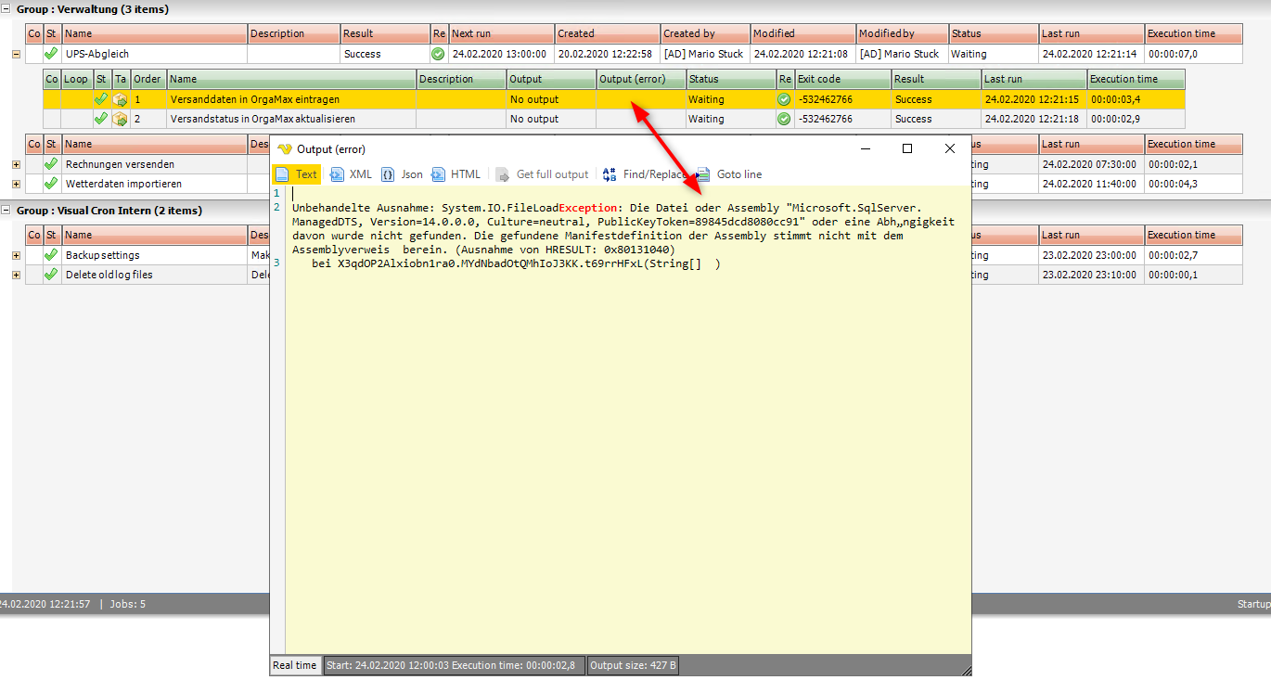Screen dimensions: 1271x680
Task: Open the Goto line tool
Action: (x=729, y=174)
